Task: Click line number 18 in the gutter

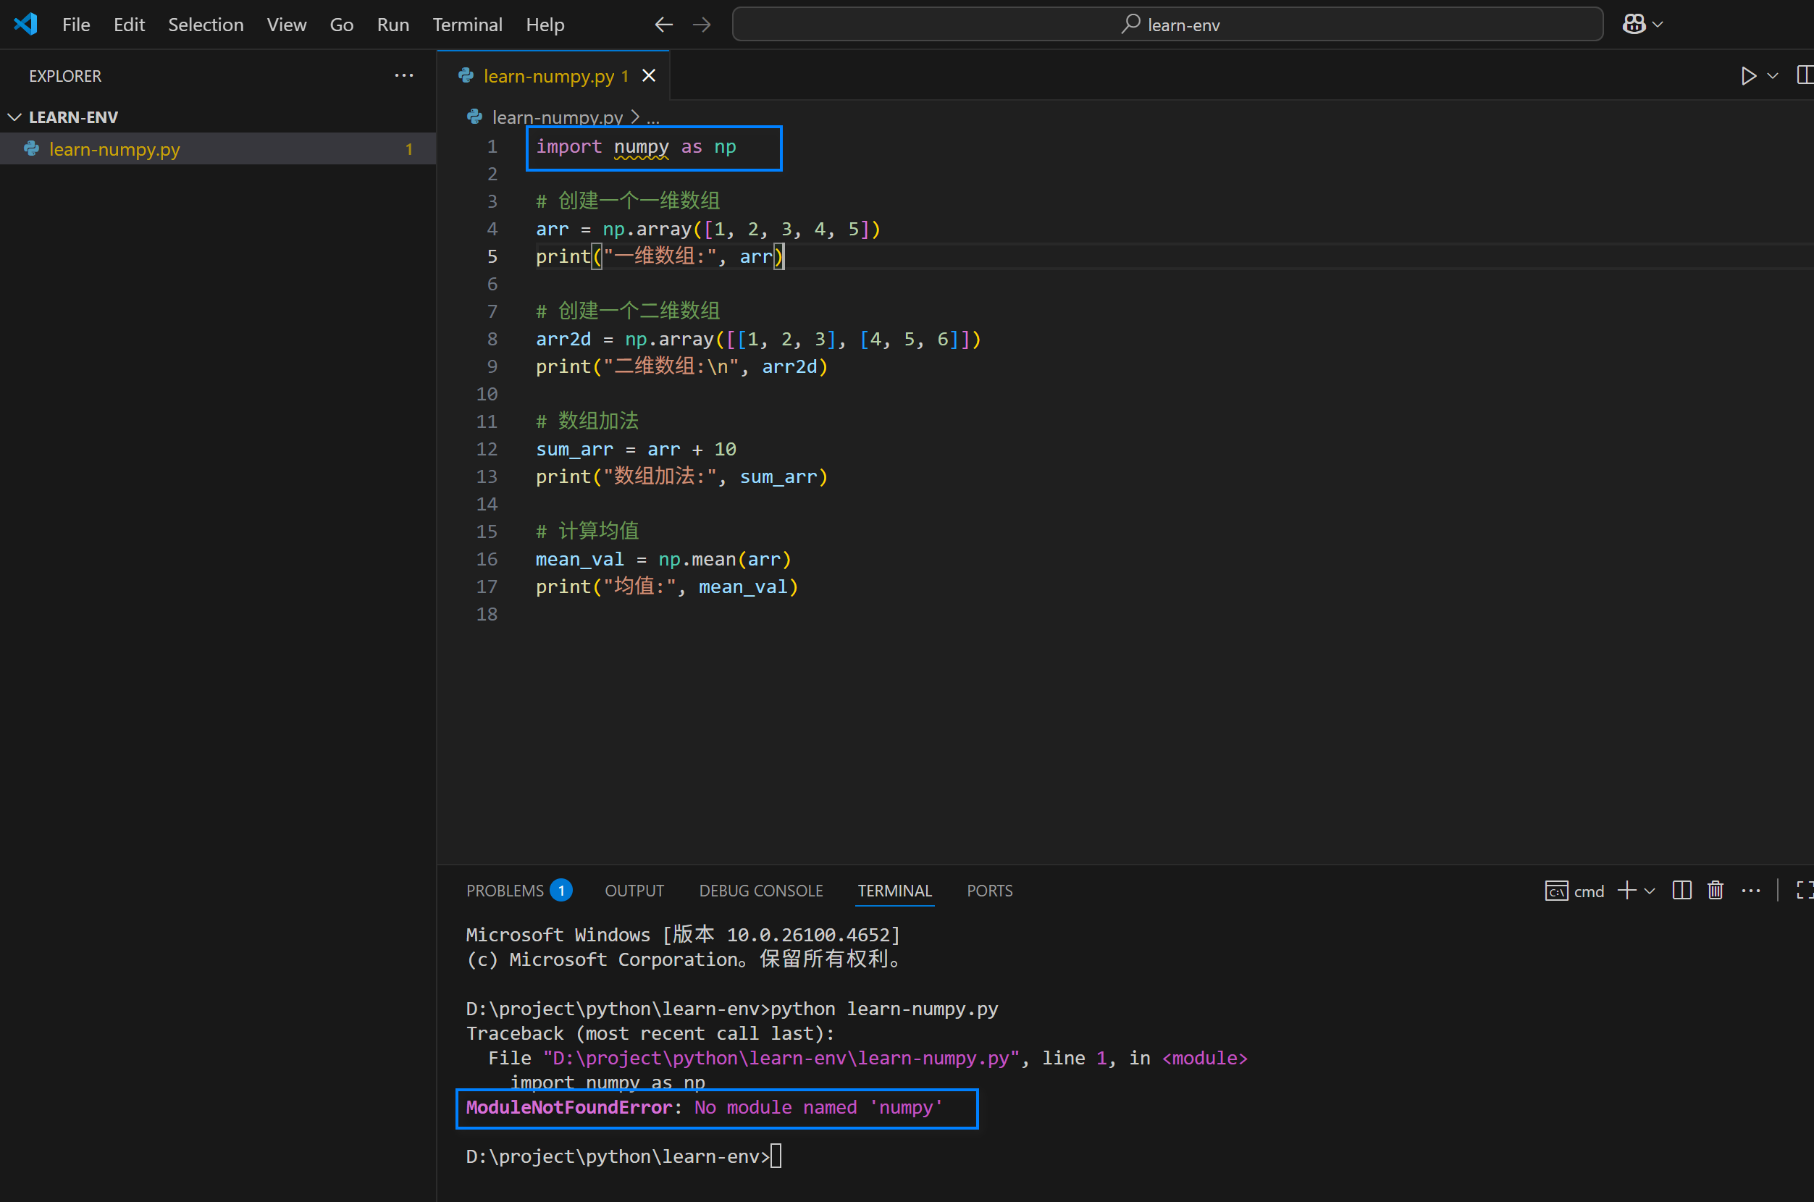Action: click(x=487, y=614)
